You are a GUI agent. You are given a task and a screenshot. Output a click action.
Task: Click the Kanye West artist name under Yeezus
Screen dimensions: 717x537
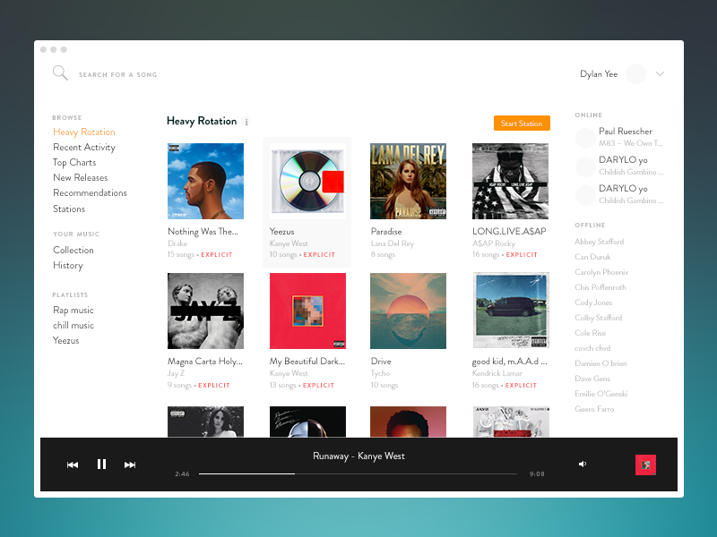coord(289,243)
